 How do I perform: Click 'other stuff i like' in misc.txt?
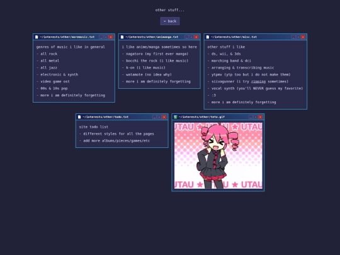coord(226,47)
